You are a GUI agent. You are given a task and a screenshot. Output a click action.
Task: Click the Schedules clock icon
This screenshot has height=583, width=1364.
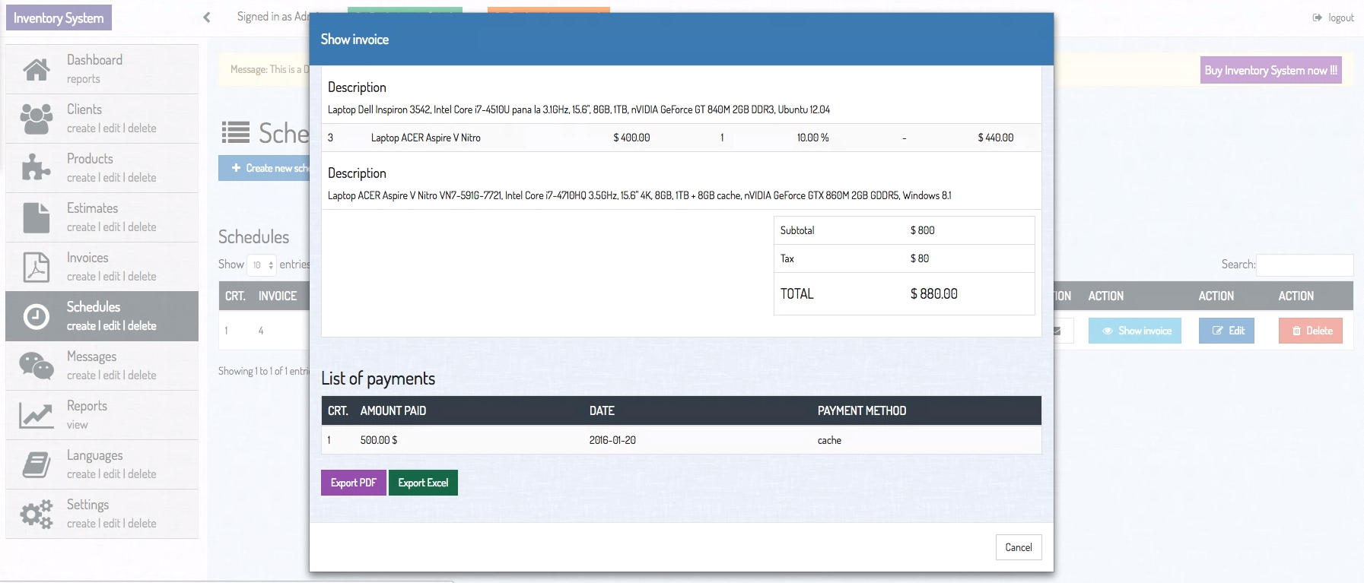tap(36, 316)
